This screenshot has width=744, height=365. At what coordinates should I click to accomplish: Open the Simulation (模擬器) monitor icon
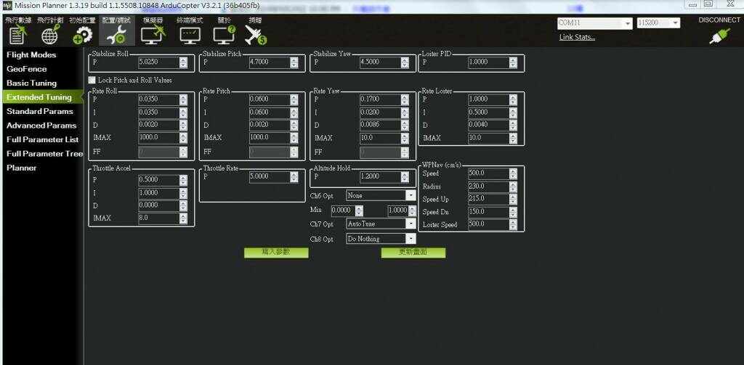point(153,34)
